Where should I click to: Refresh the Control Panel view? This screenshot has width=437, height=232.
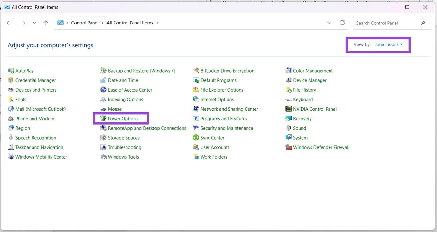342,23
